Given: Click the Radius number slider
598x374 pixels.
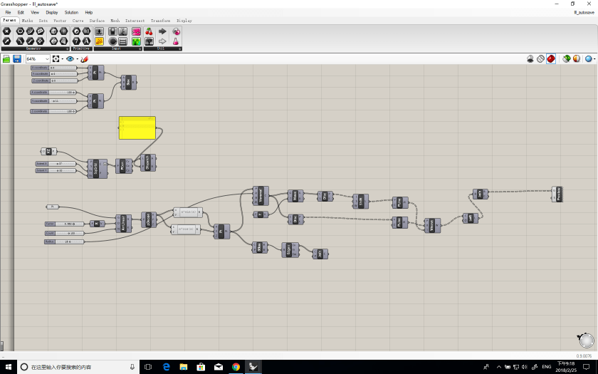Looking at the screenshot, I should pyautogui.click(x=64, y=241).
